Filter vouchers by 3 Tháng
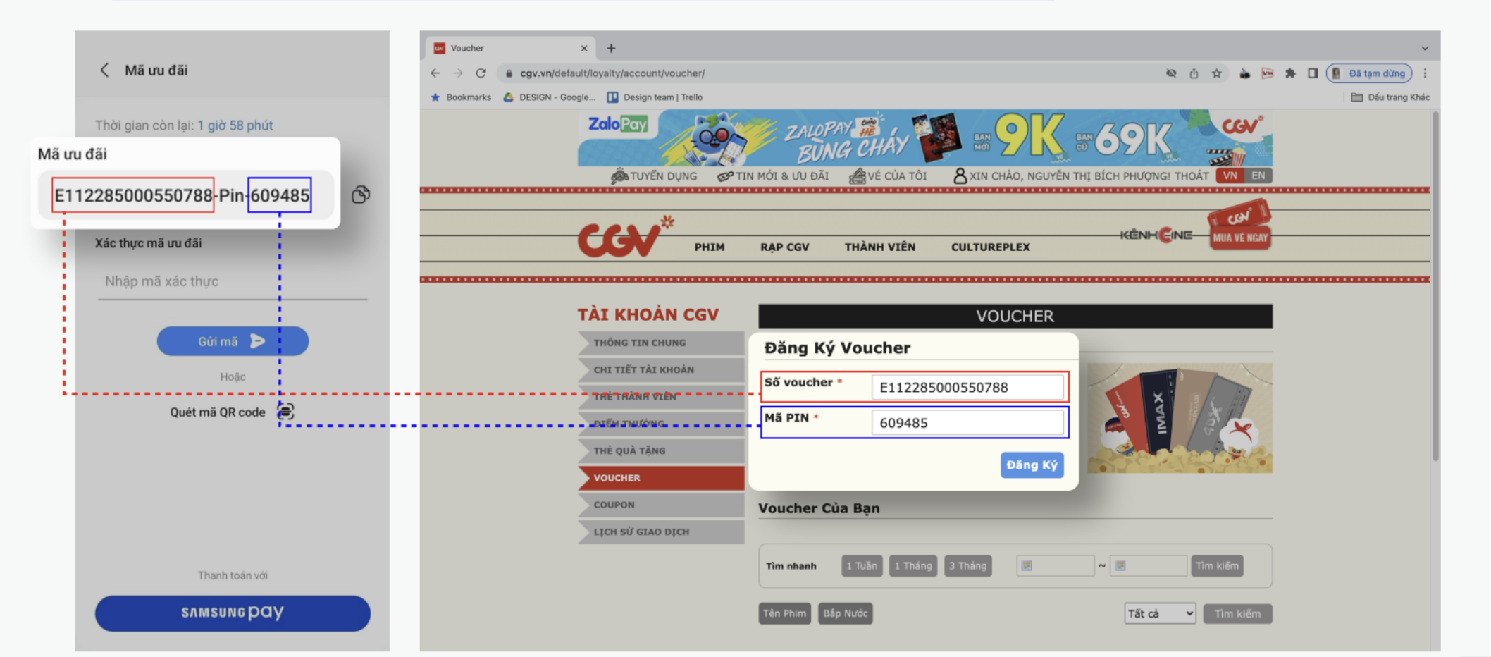1491x657 pixels. (967, 565)
